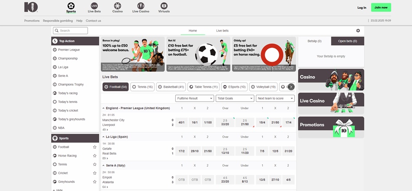412x191 pixels.
Task: Open the Help link
Action: pos(79,21)
